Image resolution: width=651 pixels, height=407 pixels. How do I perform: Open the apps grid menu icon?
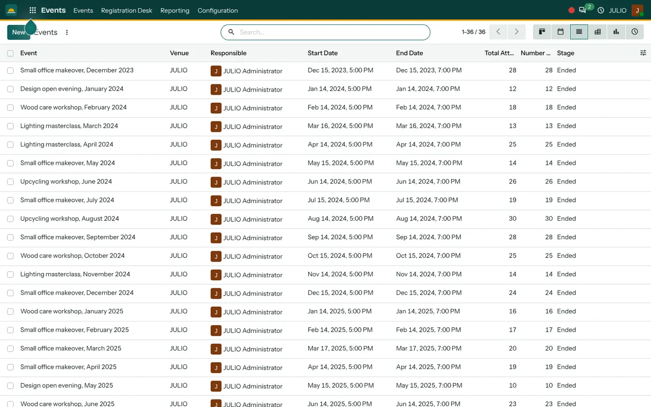33,10
